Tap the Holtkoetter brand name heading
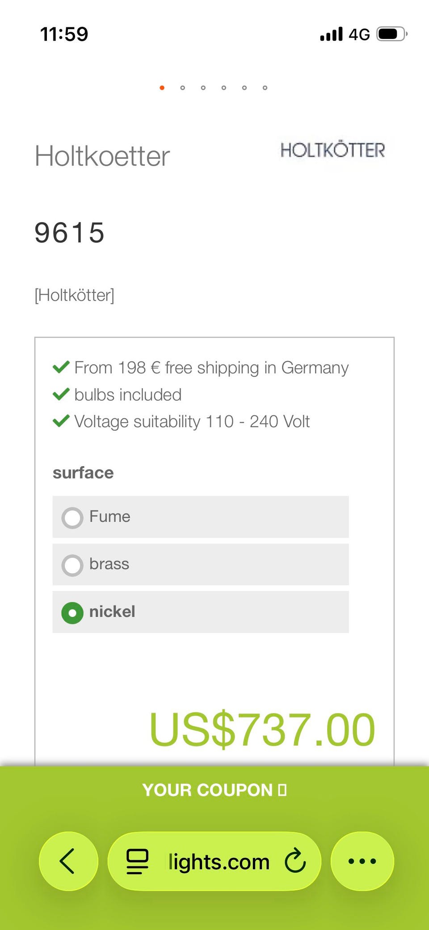 102,156
